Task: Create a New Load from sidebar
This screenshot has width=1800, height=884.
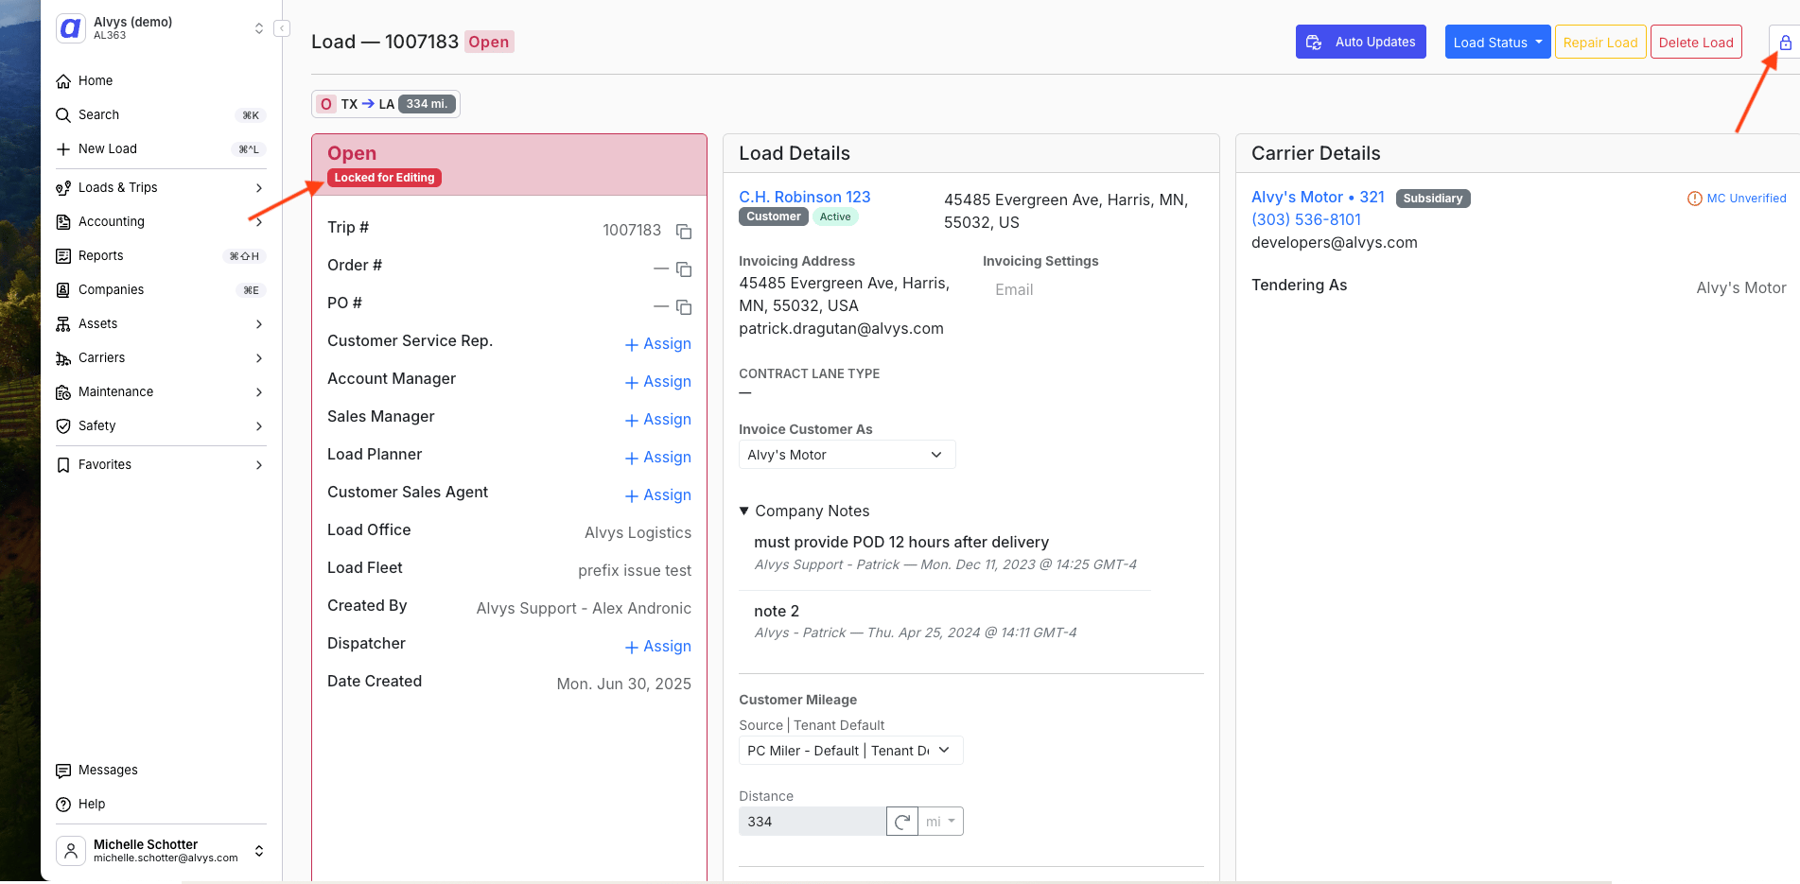Action: coord(161,149)
